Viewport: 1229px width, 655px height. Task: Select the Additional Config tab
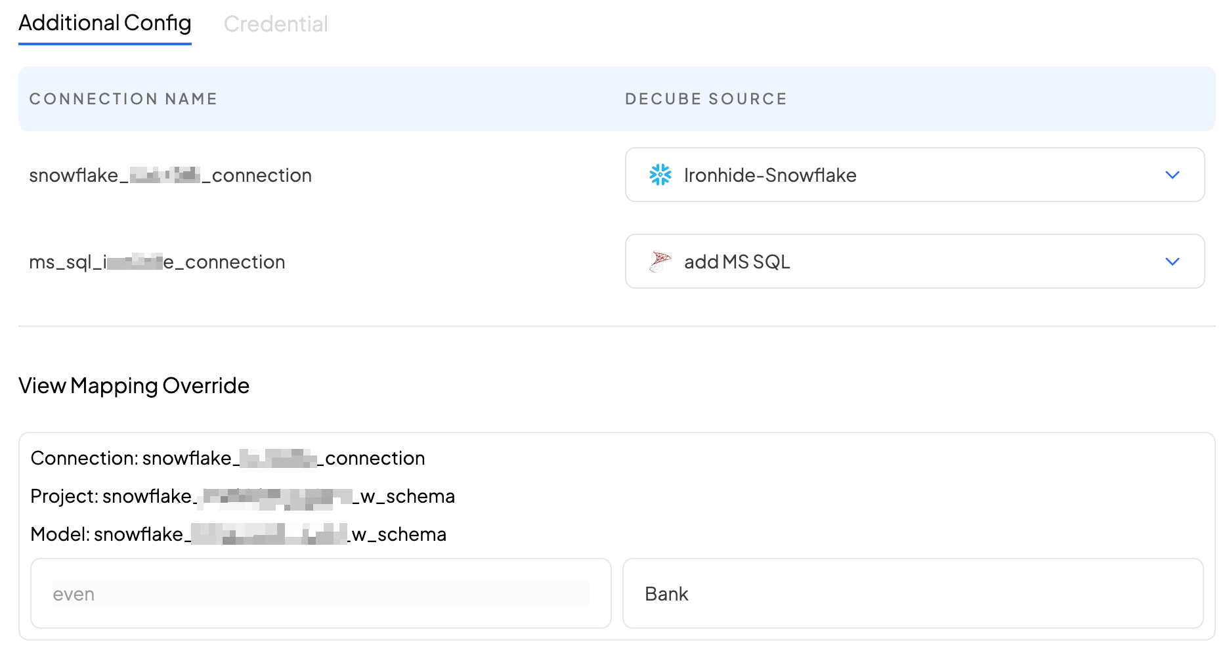(105, 24)
